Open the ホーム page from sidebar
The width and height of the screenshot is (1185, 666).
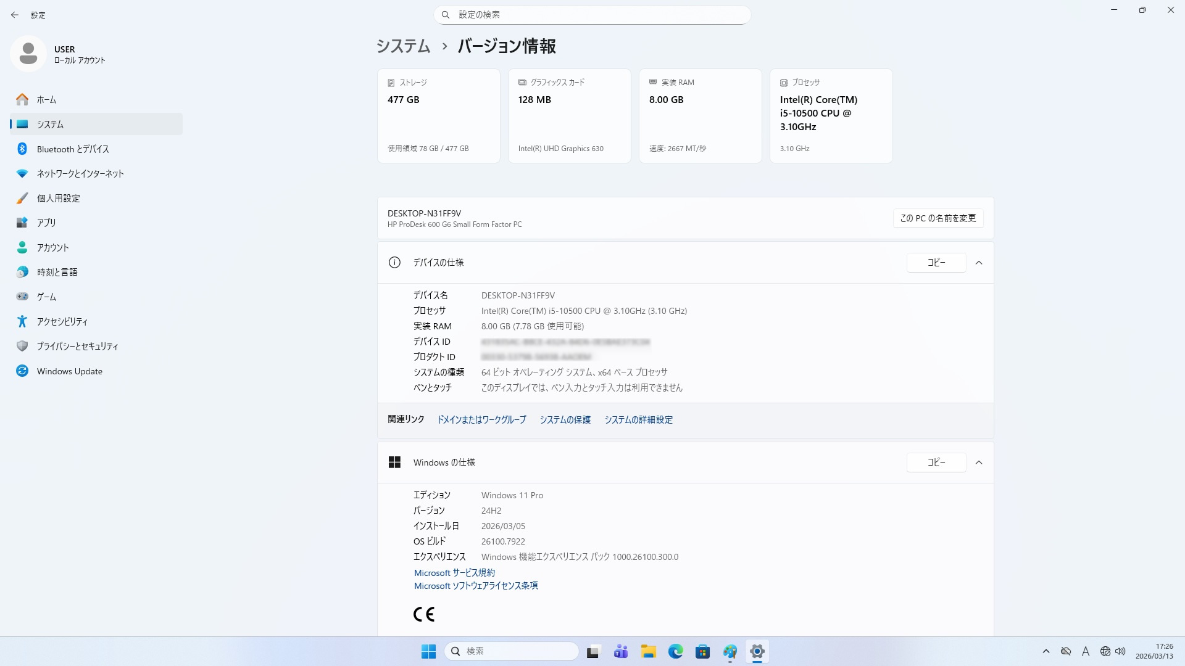coord(46,99)
